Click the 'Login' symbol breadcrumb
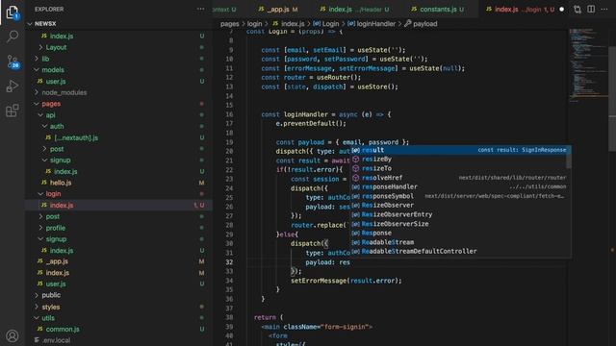The width and height of the screenshot is (616, 346). coord(325,24)
